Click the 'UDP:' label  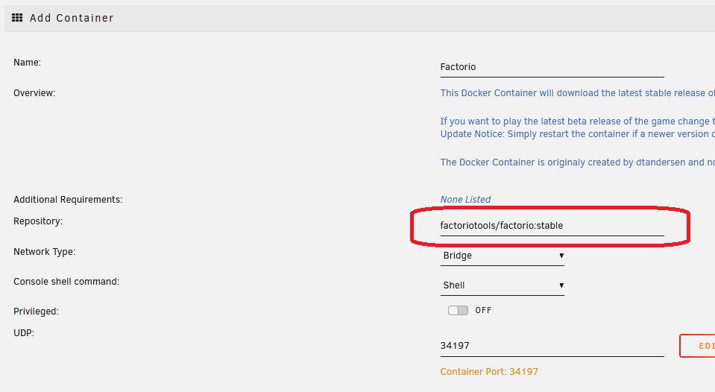click(x=24, y=332)
